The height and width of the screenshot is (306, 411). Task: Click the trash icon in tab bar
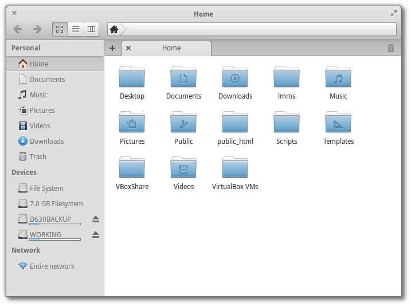(x=390, y=48)
